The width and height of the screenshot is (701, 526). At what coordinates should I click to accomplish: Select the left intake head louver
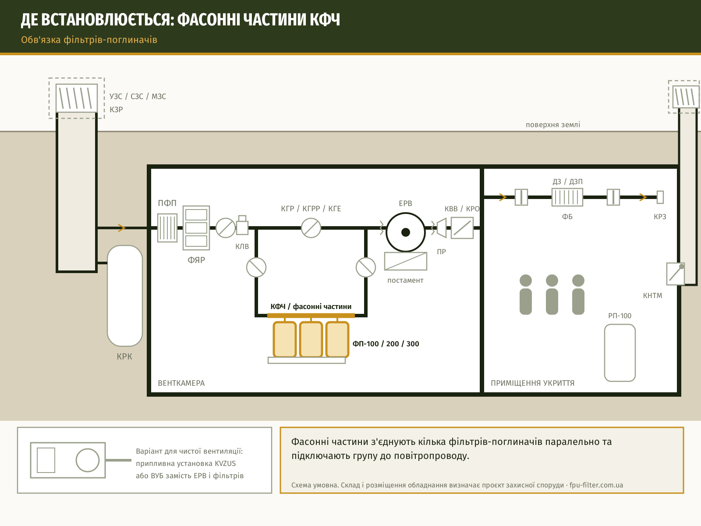pos(77,98)
